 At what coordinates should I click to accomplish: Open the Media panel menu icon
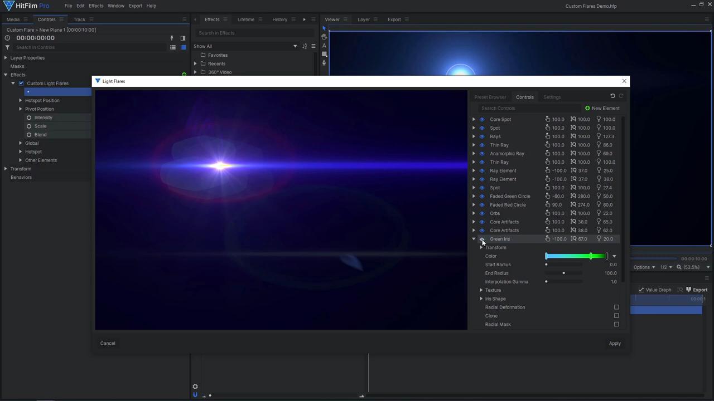tap(25, 19)
